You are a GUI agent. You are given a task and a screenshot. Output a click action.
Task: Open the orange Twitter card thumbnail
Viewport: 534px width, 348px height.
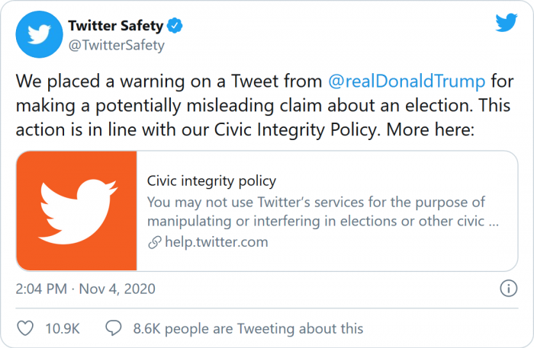coord(76,210)
